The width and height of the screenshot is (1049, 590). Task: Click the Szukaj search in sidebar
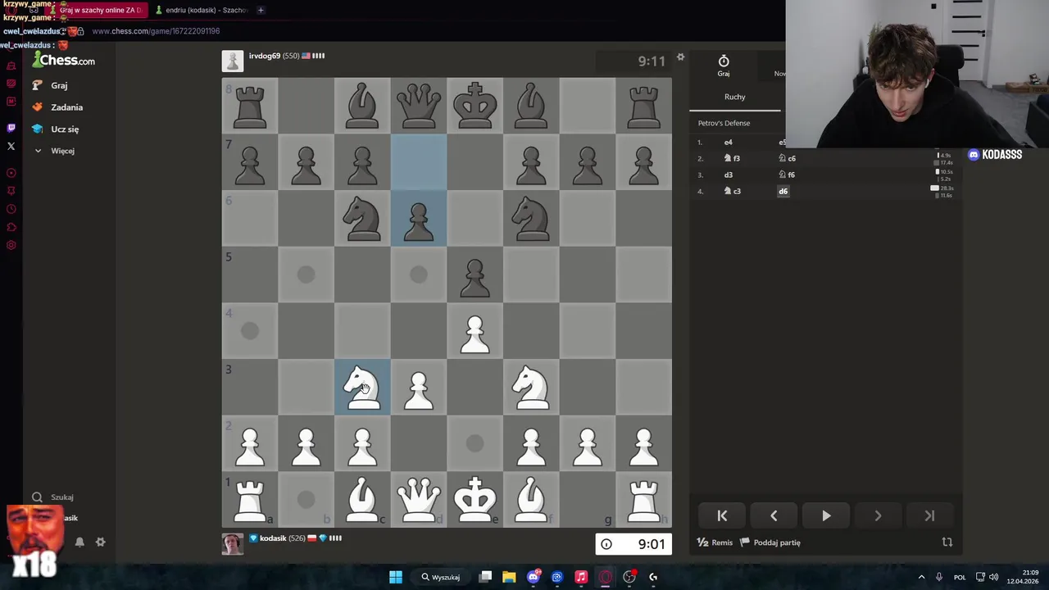point(53,497)
